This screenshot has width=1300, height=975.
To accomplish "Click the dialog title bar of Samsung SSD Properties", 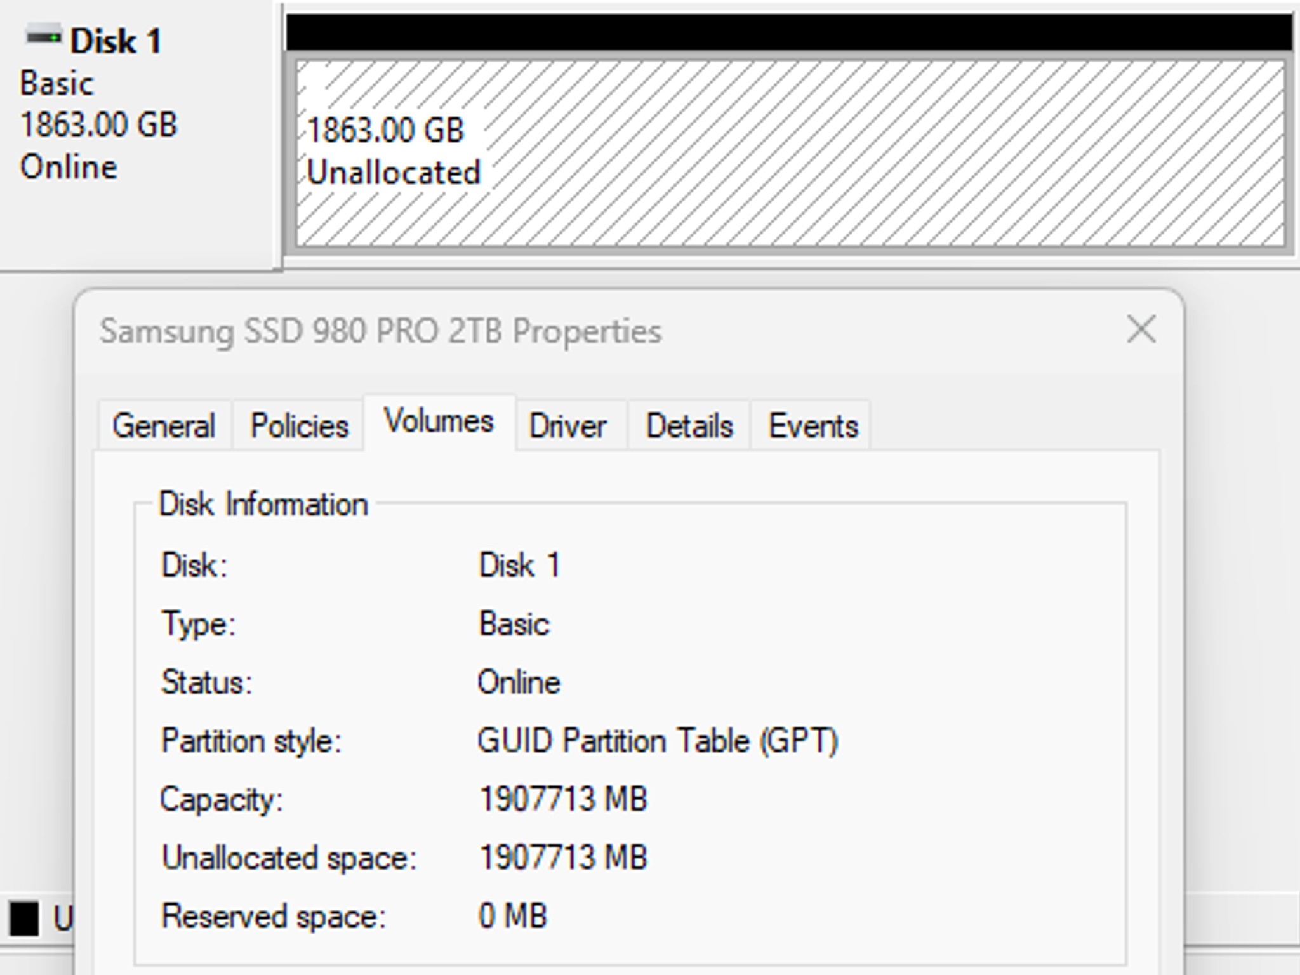I will [x=381, y=329].
